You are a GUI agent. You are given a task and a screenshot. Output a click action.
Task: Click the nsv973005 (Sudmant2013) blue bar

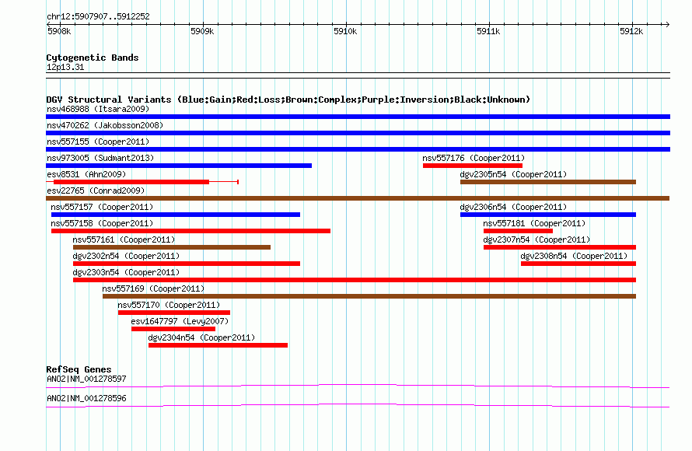pos(179,166)
